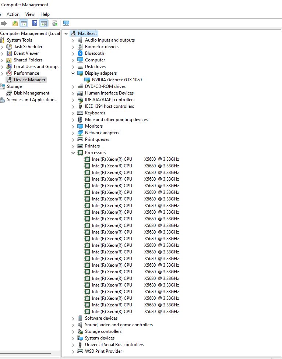Select System Tools in the console tree
This screenshot has width=282, height=359.
pyautogui.click(x=20, y=40)
